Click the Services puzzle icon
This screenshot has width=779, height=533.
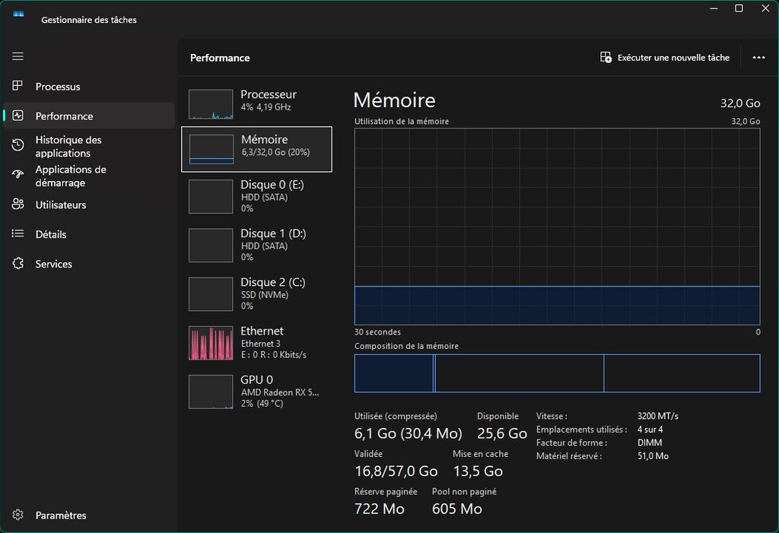click(x=18, y=264)
